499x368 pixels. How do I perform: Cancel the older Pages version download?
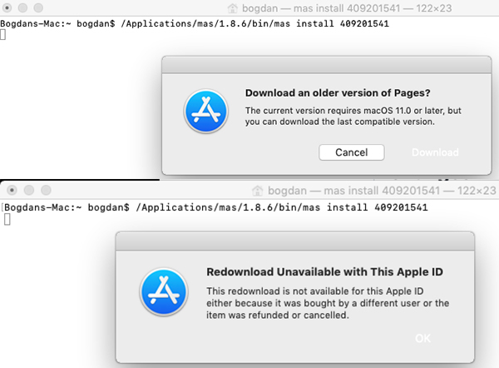click(x=351, y=152)
